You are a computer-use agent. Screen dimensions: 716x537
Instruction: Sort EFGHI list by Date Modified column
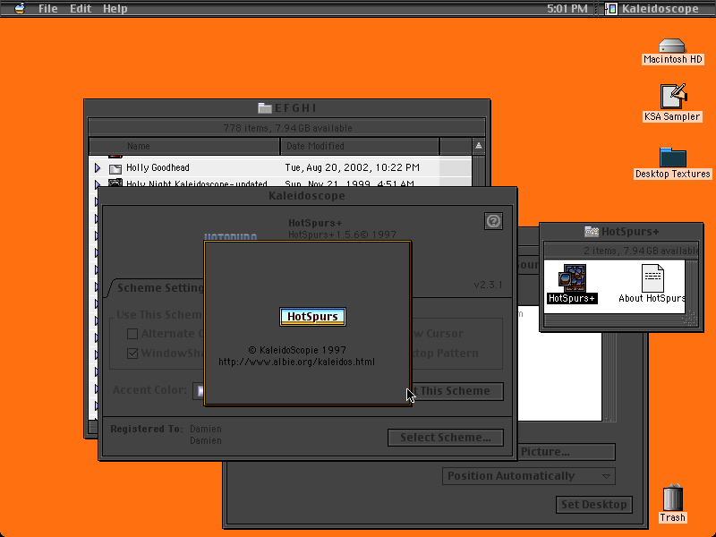click(x=360, y=146)
